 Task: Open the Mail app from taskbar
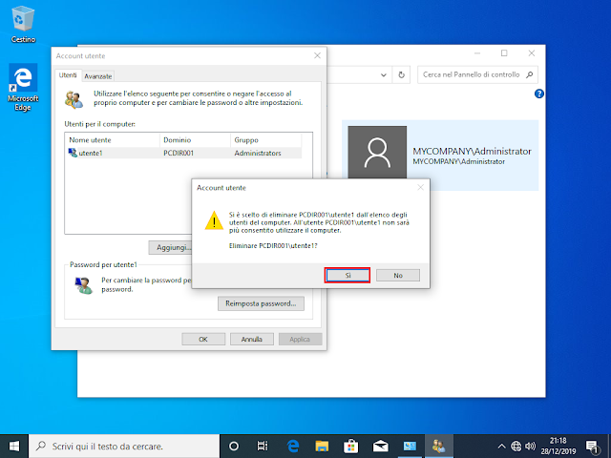tap(380, 447)
